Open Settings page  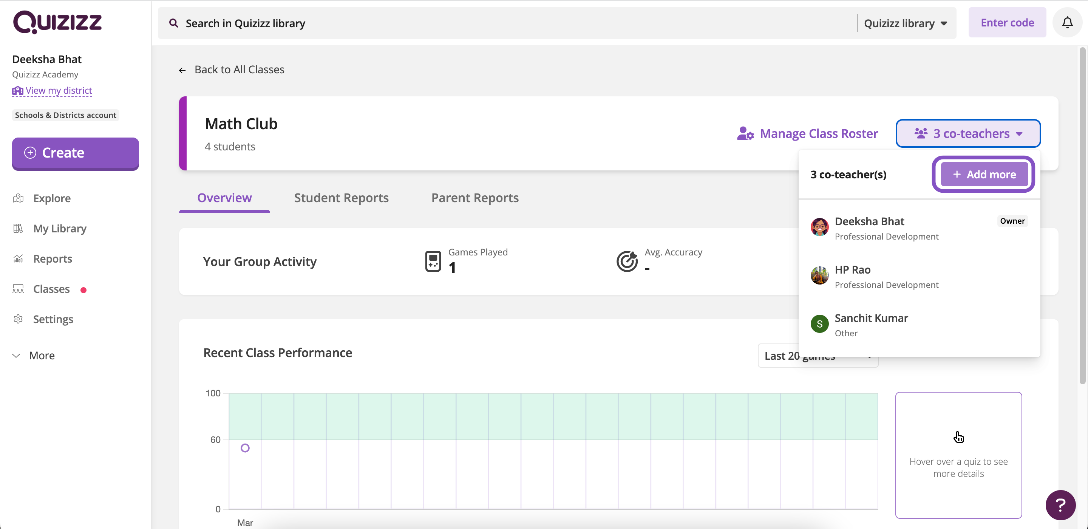tap(53, 319)
